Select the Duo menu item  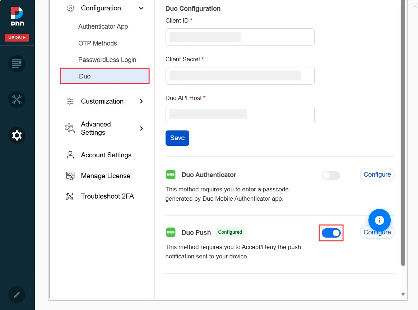(105, 76)
